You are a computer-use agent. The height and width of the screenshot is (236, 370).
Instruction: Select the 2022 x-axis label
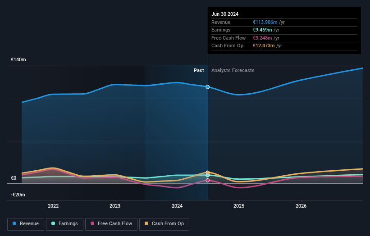pyautogui.click(x=53, y=206)
